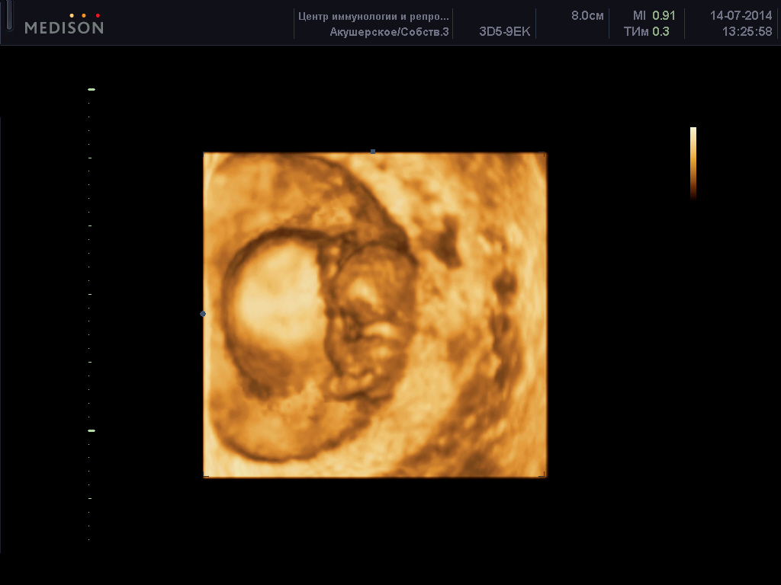Viewport: 781px width, 585px height.
Task: Click the 'MI 0.91' mechanical index readout
Action: (654, 16)
